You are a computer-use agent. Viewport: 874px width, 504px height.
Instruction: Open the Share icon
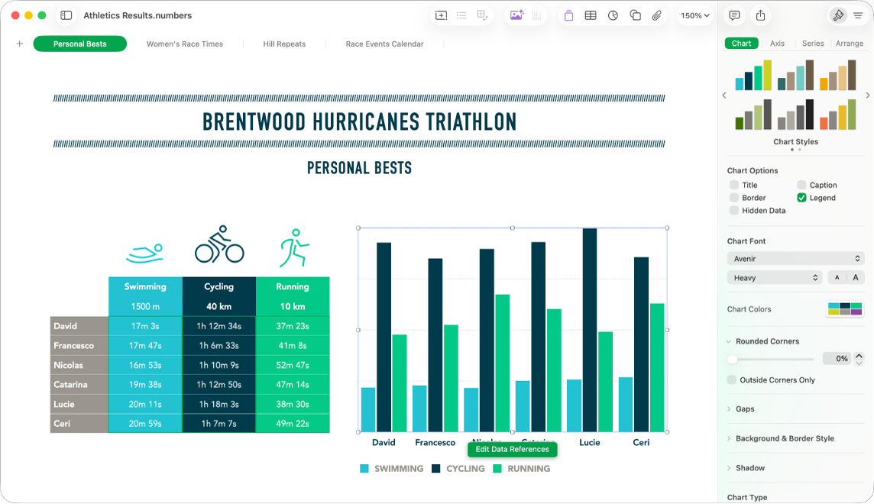coord(759,15)
